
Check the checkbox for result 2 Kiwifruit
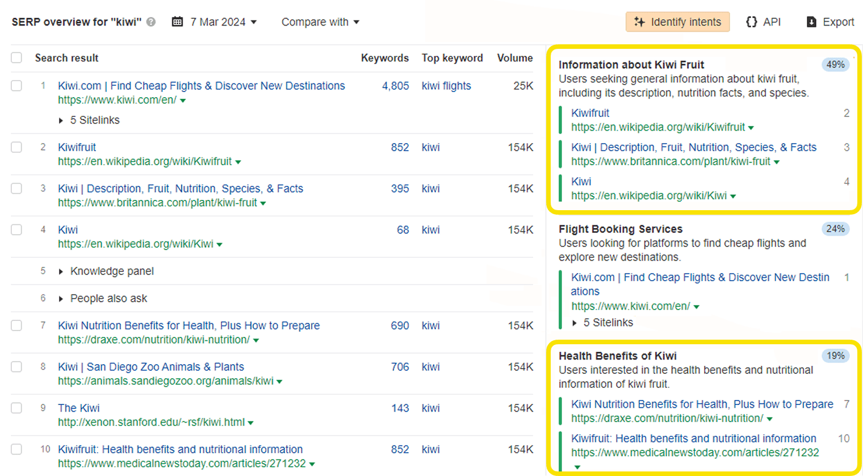pyautogui.click(x=16, y=147)
